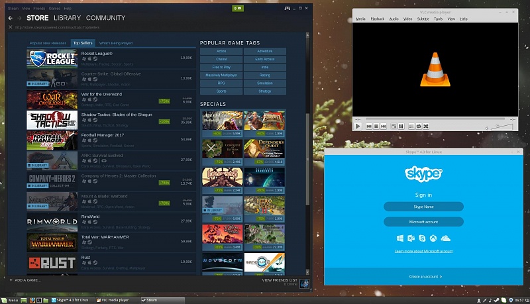
Task: Sign in with Skype Name button
Action: click(423, 207)
